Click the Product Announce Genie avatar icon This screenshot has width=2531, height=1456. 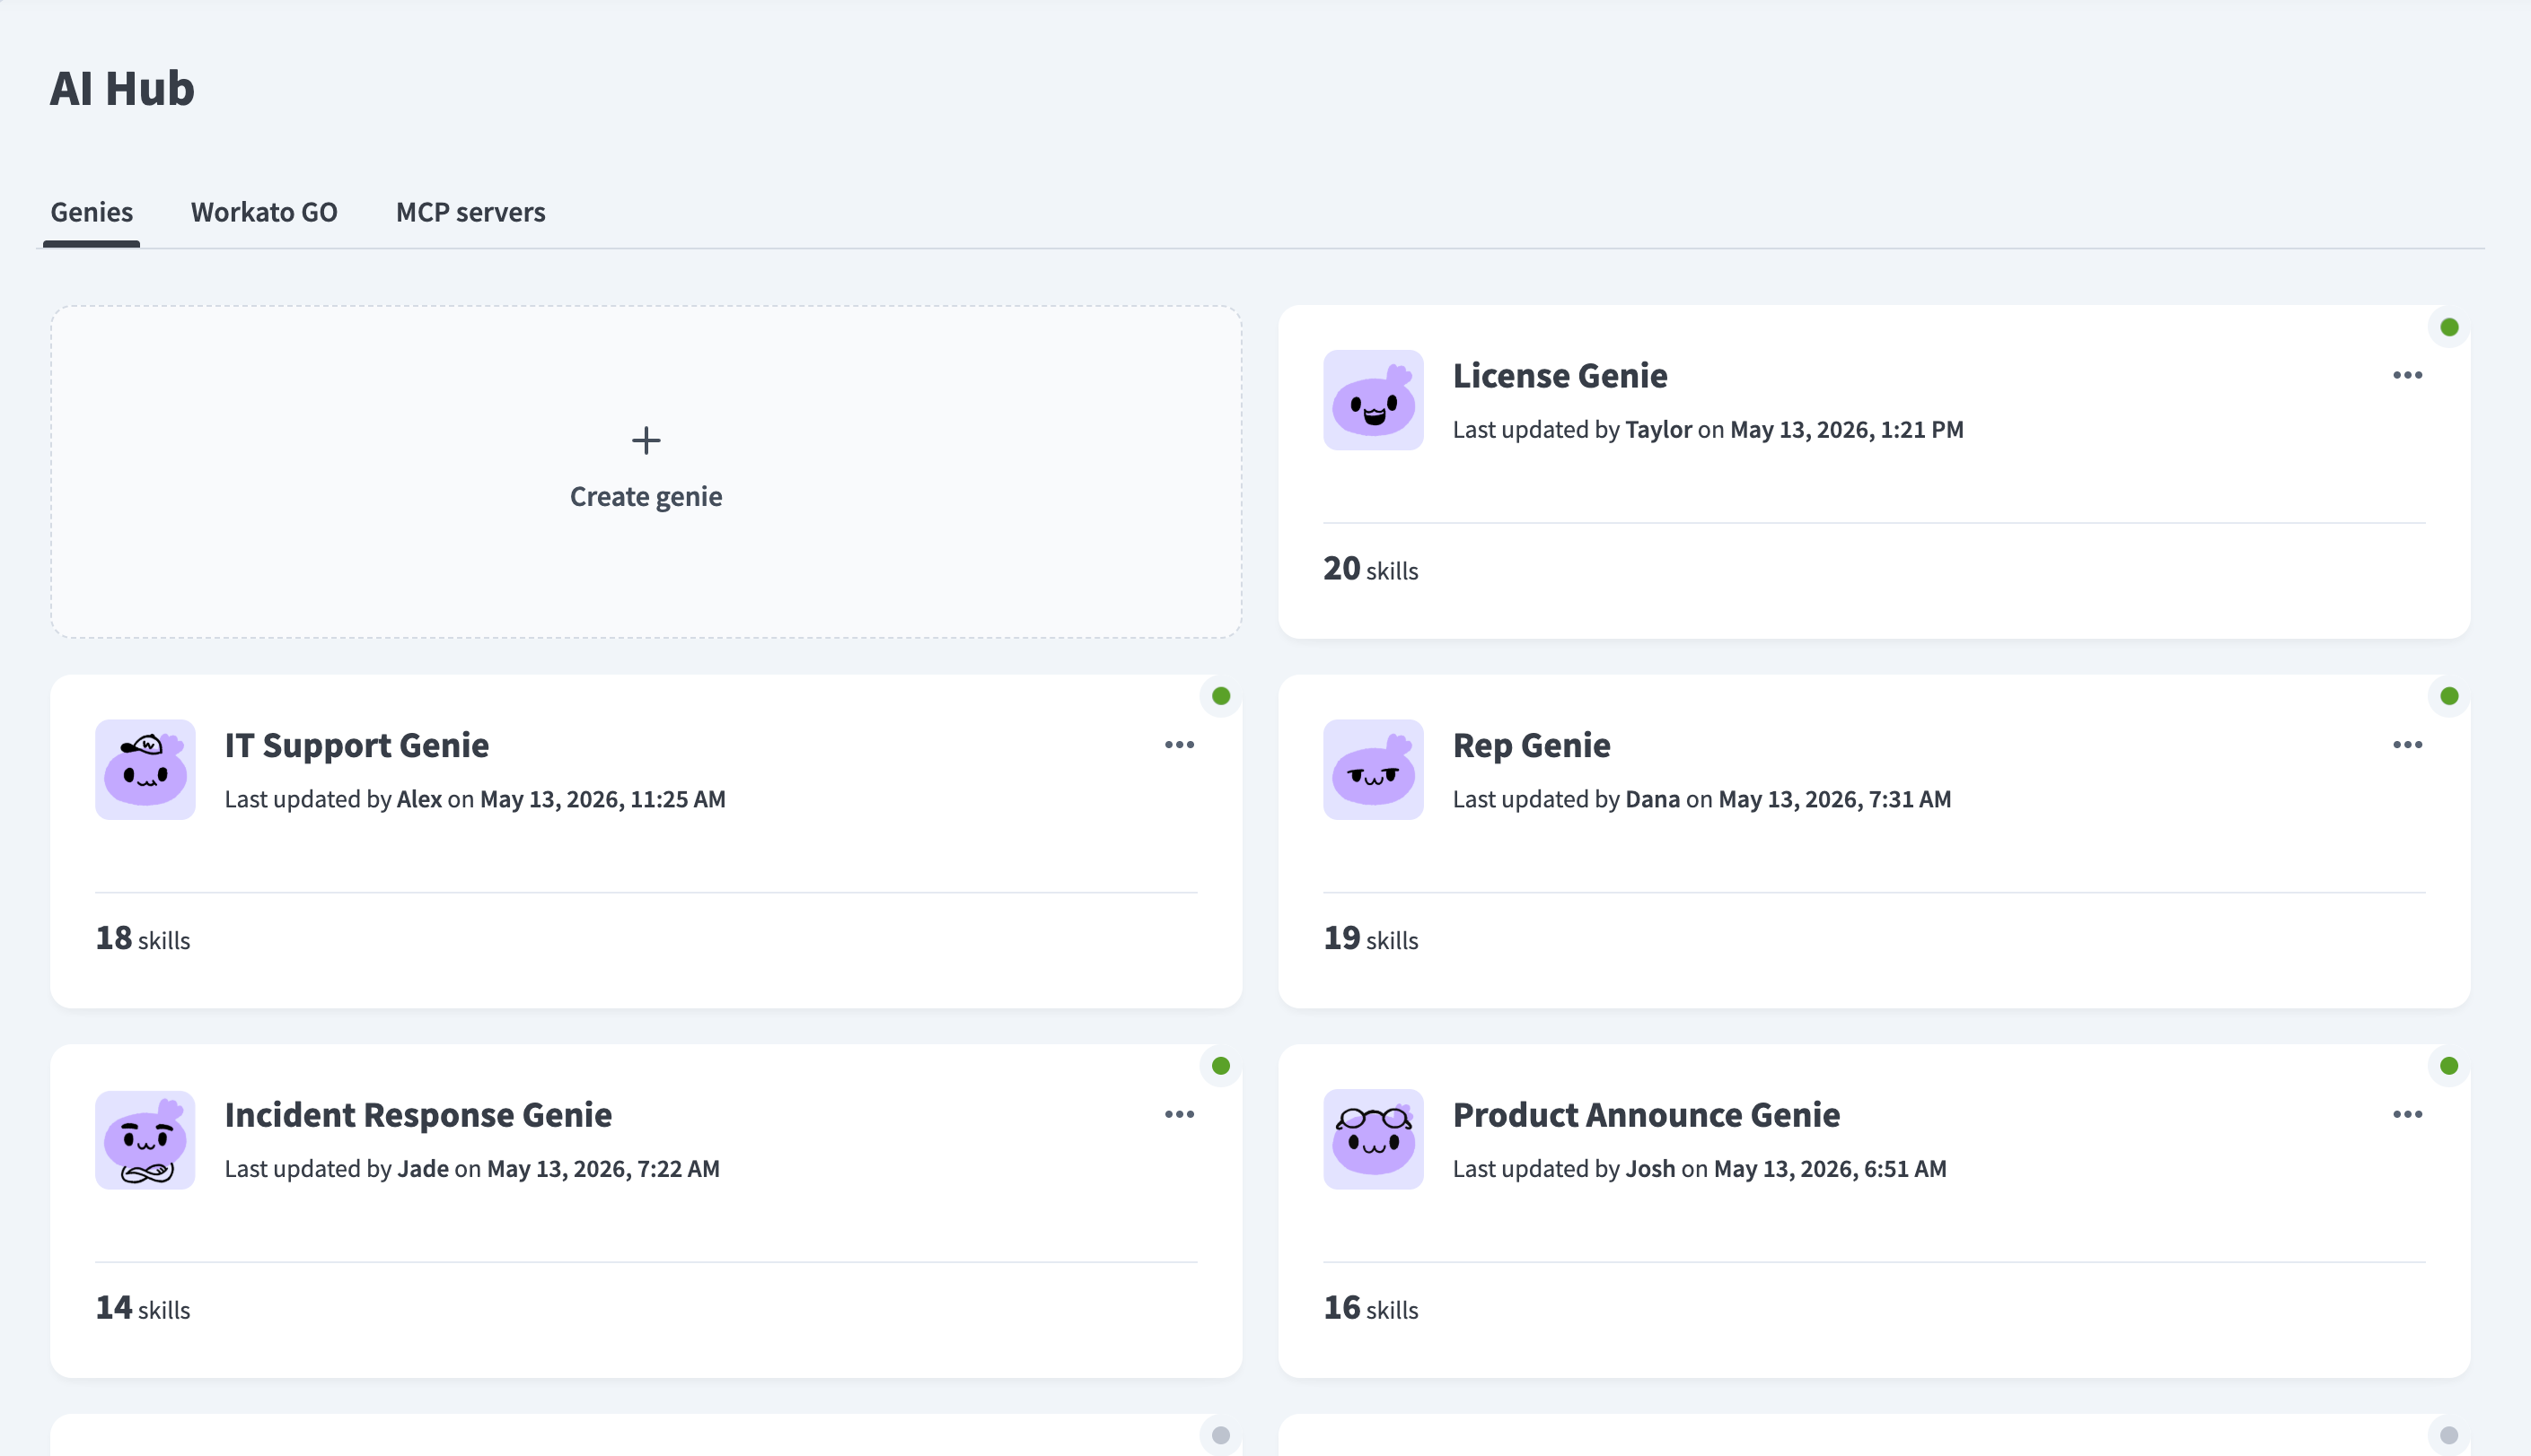coord(1373,1140)
